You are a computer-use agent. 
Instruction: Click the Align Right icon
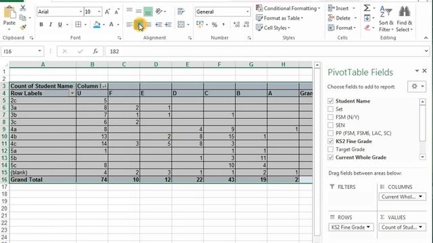[149, 25]
